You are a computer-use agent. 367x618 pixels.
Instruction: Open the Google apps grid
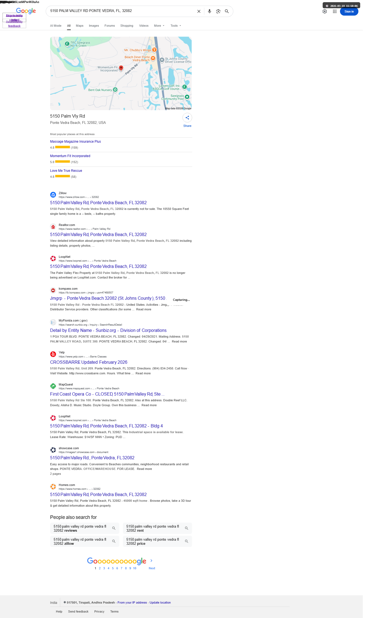[x=335, y=11]
